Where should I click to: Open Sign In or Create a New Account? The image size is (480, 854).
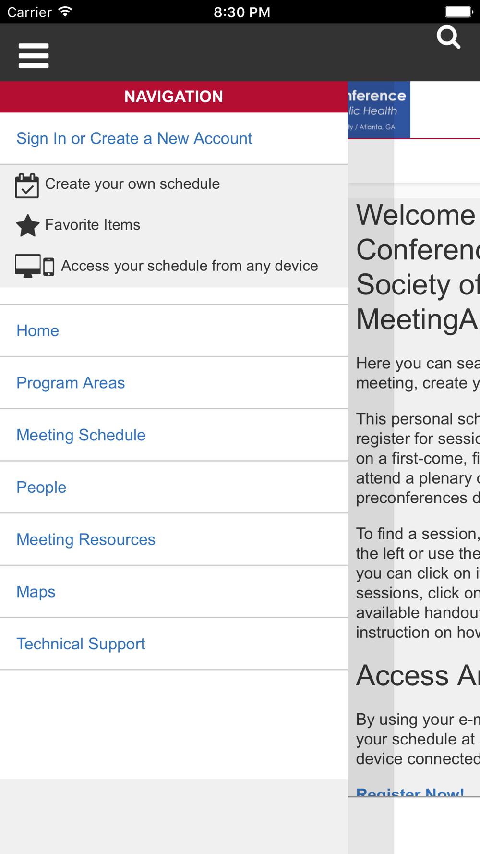pyautogui.click(x=134, y=138)
